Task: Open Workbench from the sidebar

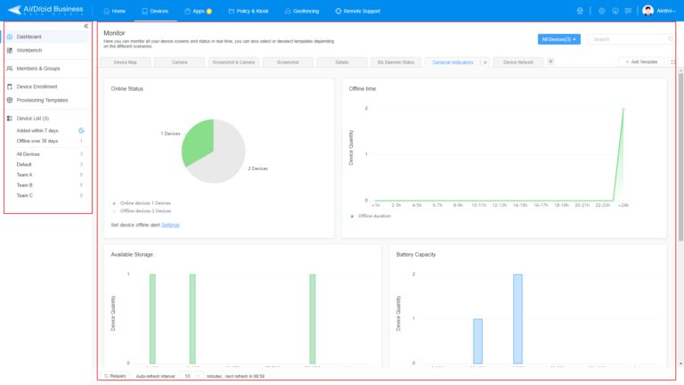Action: (x=28, y=50)
